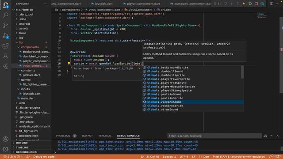Close the auto import details popup
This screenshot has height=159, width=283.
(x=139, y=68)
